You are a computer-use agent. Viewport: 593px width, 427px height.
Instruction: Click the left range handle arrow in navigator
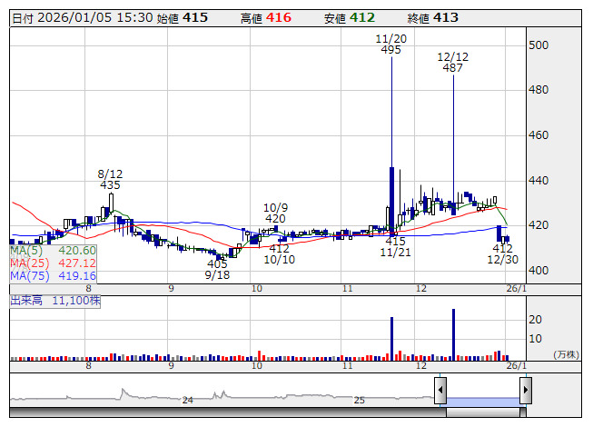coord(440,391)
